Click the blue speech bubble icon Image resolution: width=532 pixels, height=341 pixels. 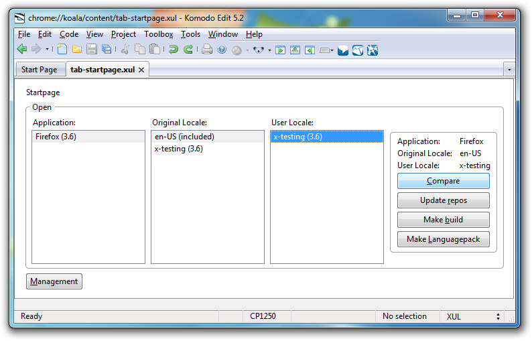[x=343, y=50]
